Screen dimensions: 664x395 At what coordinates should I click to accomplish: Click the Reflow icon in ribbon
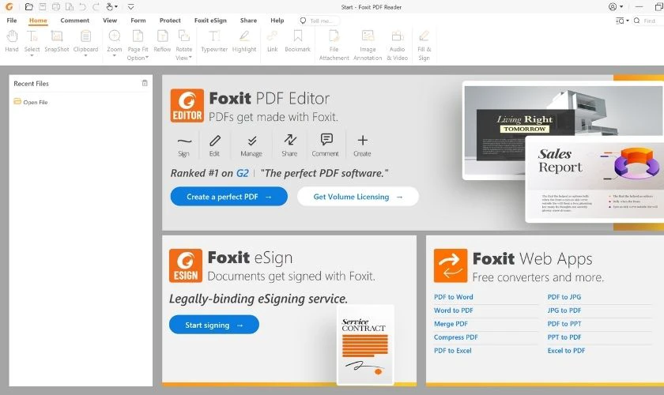162,40
